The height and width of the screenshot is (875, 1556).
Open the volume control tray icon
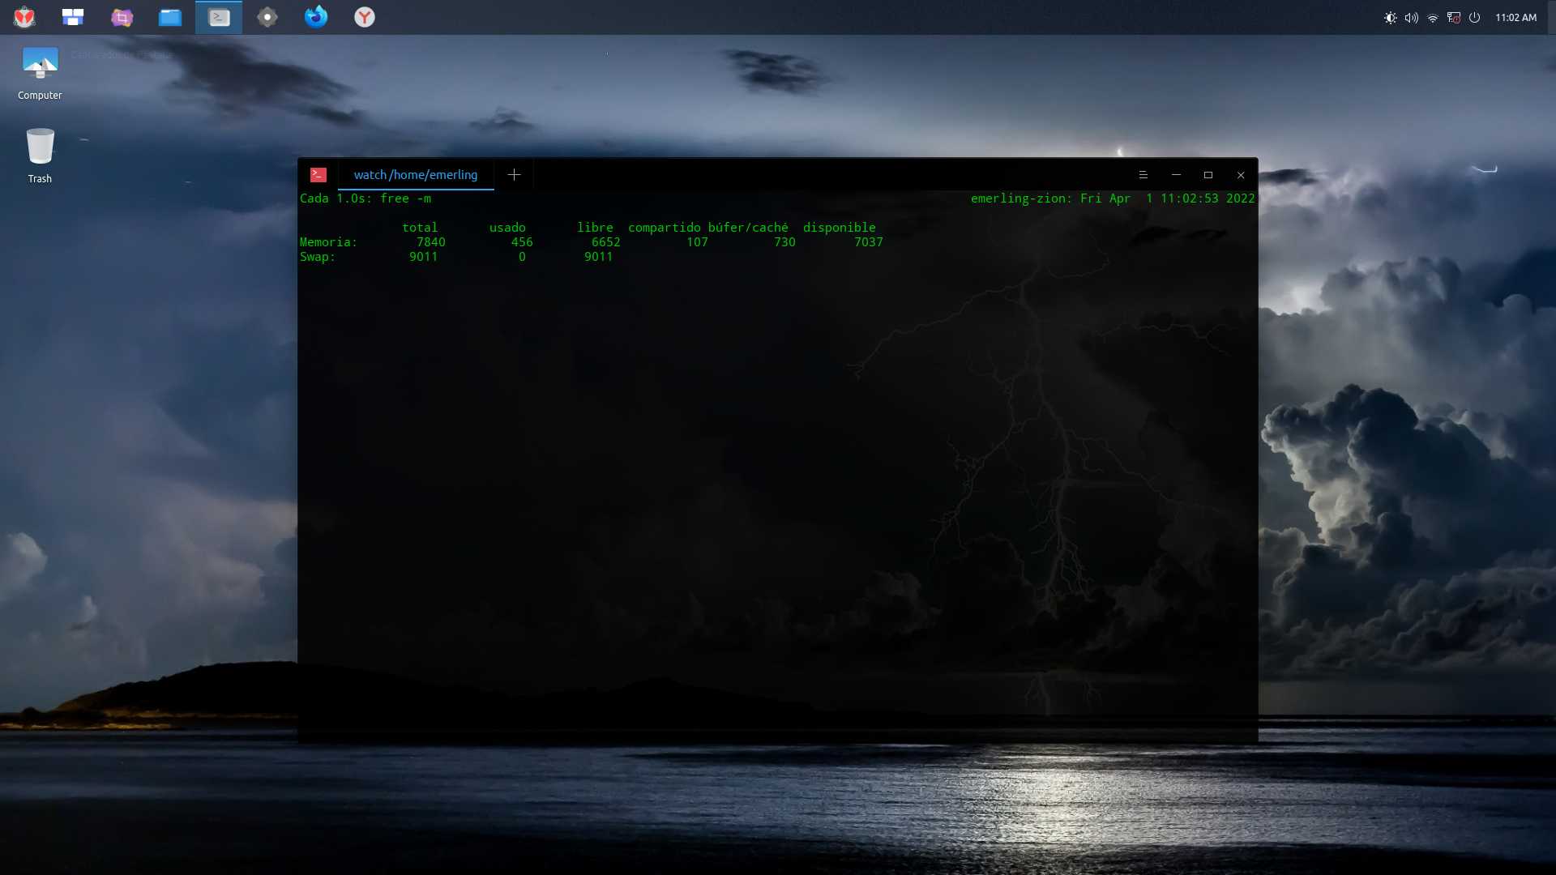(x=1412, y=18)
